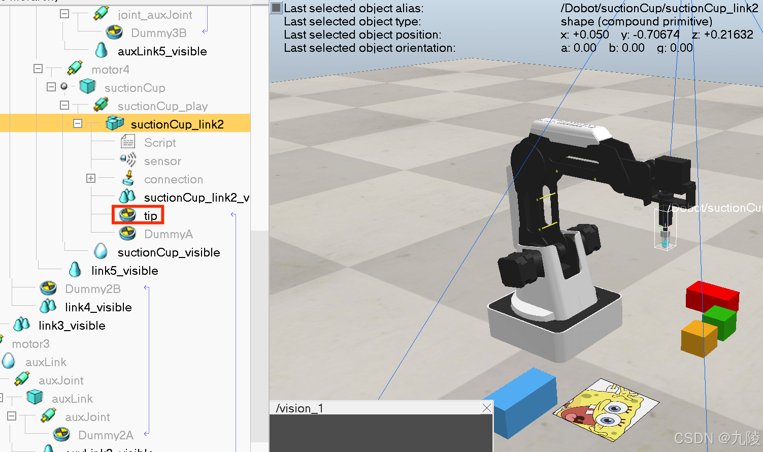
Task: Collapse the motor4 tree node
Action: pos(38,69)
